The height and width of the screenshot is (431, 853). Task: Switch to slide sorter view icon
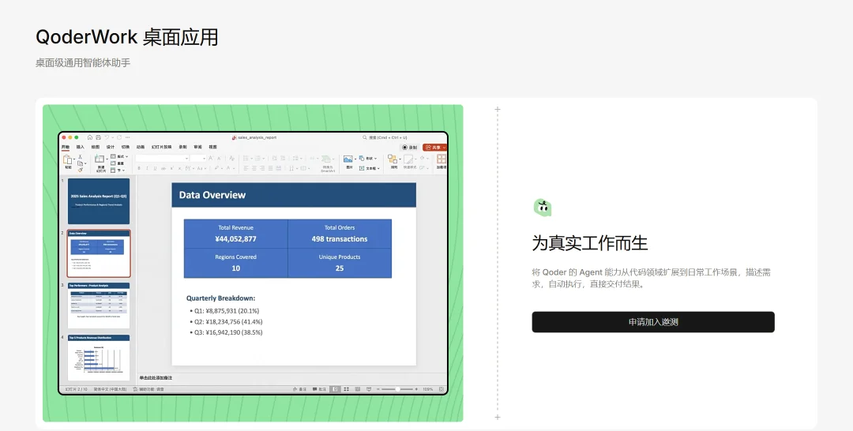point(346,389)
